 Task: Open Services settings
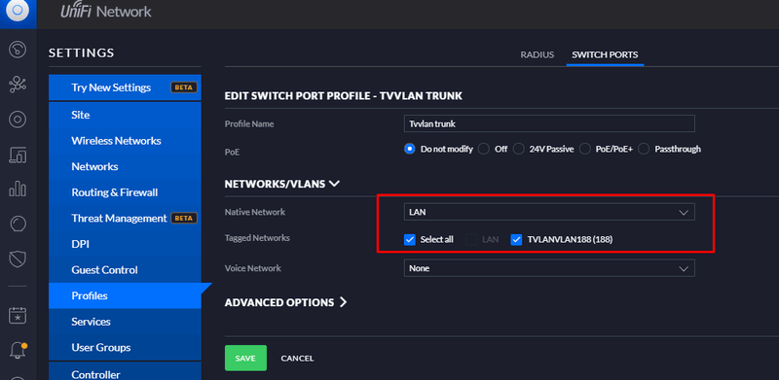(x=125, y=322)
